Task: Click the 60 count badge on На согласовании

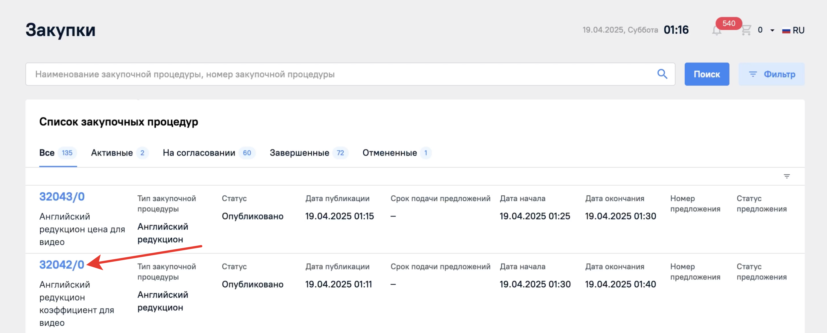Action: tap(247, 153)
